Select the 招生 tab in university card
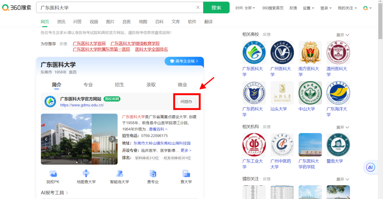The width and height of the screenshot is (383, 199). tap(120, 84)
